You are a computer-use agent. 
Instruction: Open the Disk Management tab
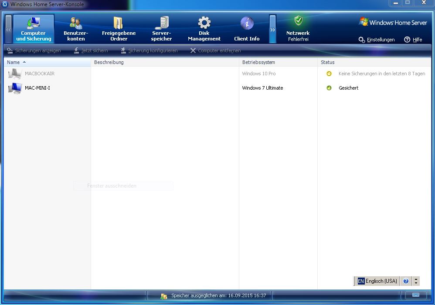(x=204, y=29)
